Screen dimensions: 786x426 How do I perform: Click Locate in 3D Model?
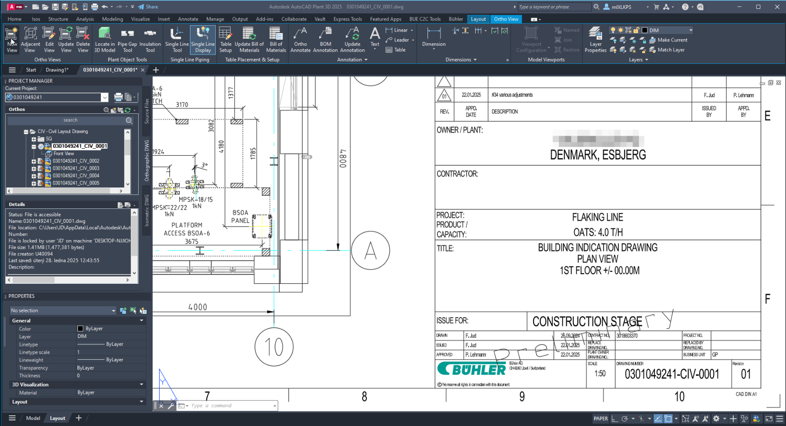point(105,40)
